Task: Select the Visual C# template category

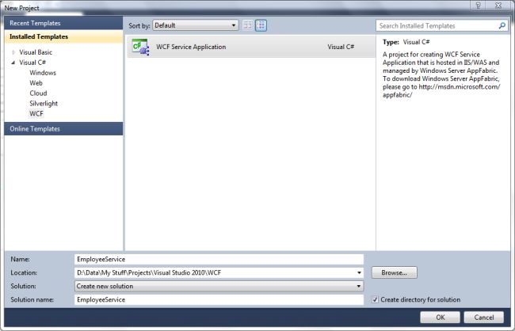Action: click(32, 63)
